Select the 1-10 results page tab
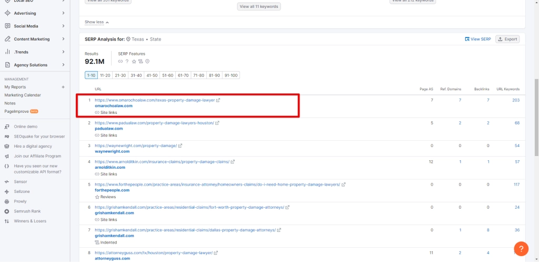 click(x=91, y=75)
